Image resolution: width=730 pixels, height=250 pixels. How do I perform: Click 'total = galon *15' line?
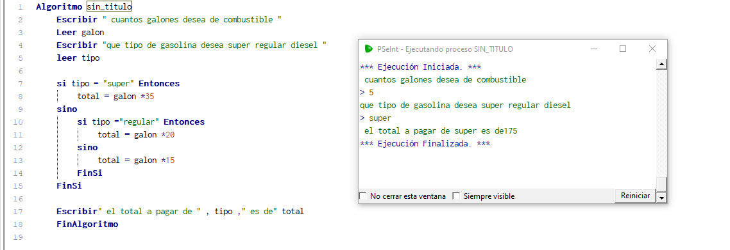(137, 160)
